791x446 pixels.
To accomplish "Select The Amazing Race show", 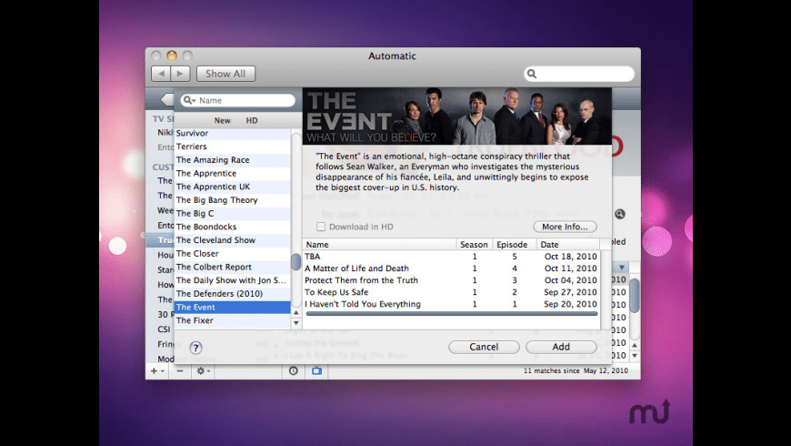I will point(233,159).
